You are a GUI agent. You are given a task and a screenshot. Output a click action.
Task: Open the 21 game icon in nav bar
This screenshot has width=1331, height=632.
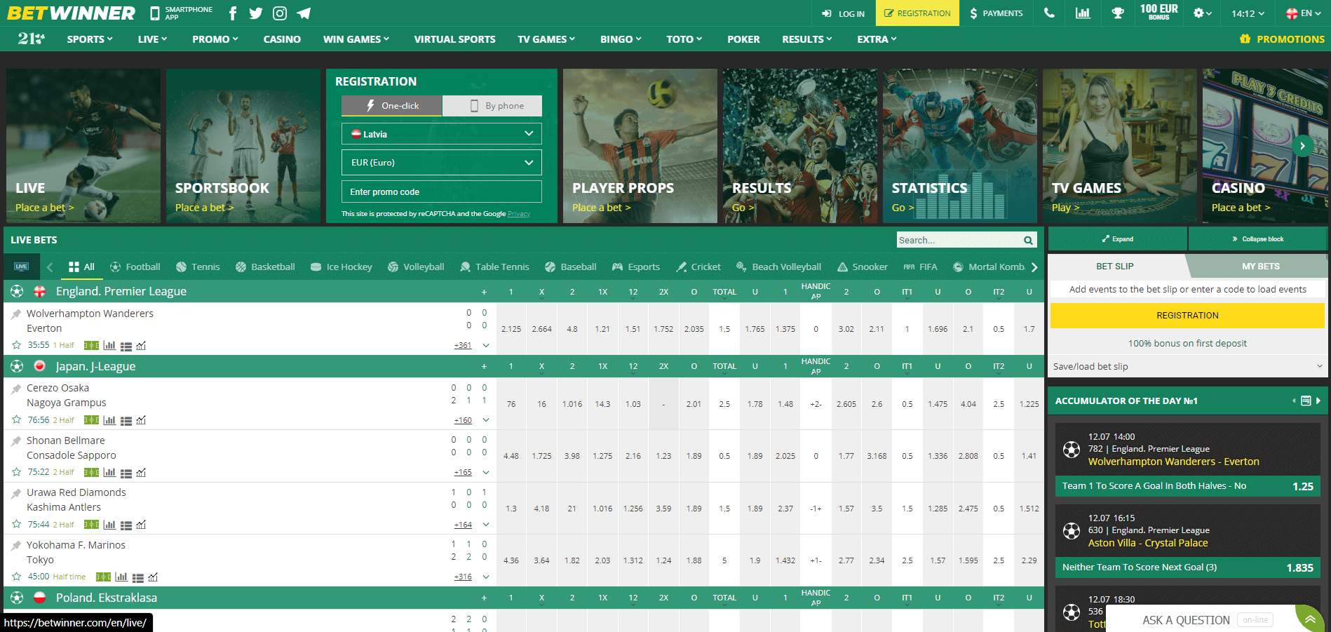pos(31,39)
